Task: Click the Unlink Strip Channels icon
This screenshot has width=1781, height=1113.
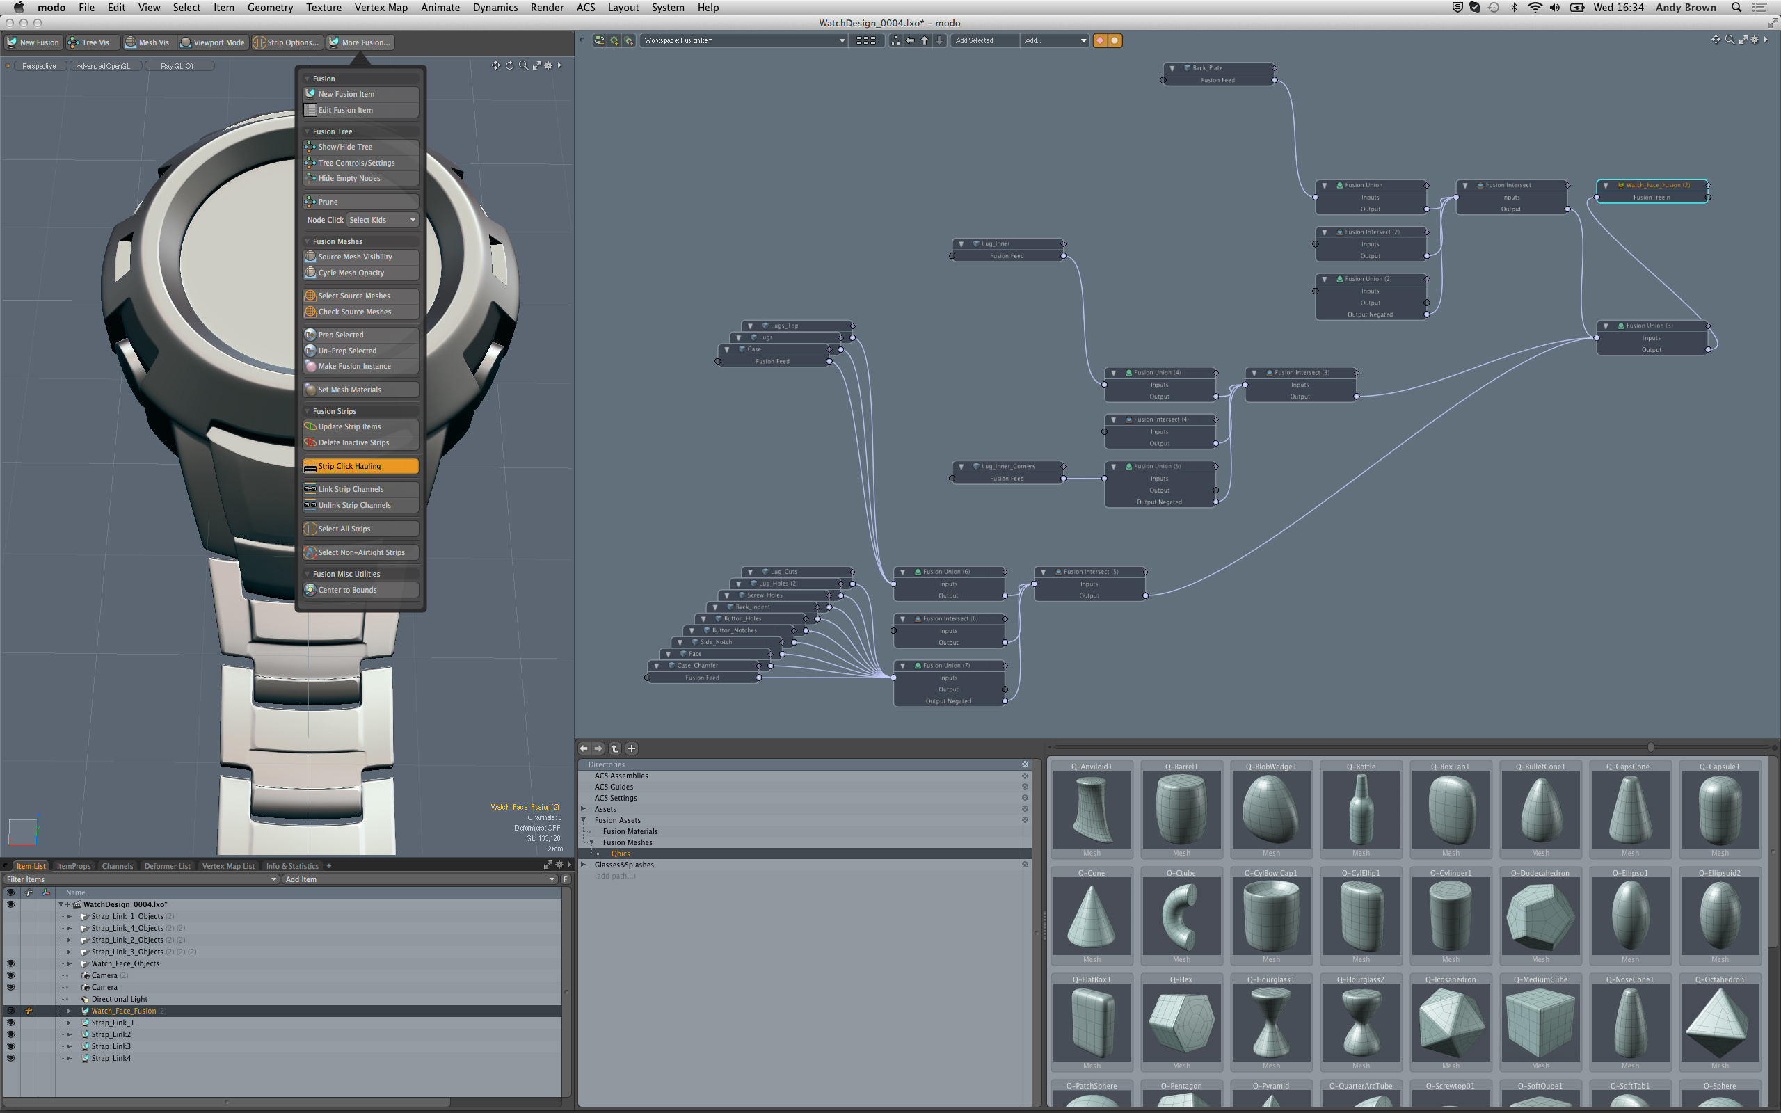Action: tap(310, 506)
